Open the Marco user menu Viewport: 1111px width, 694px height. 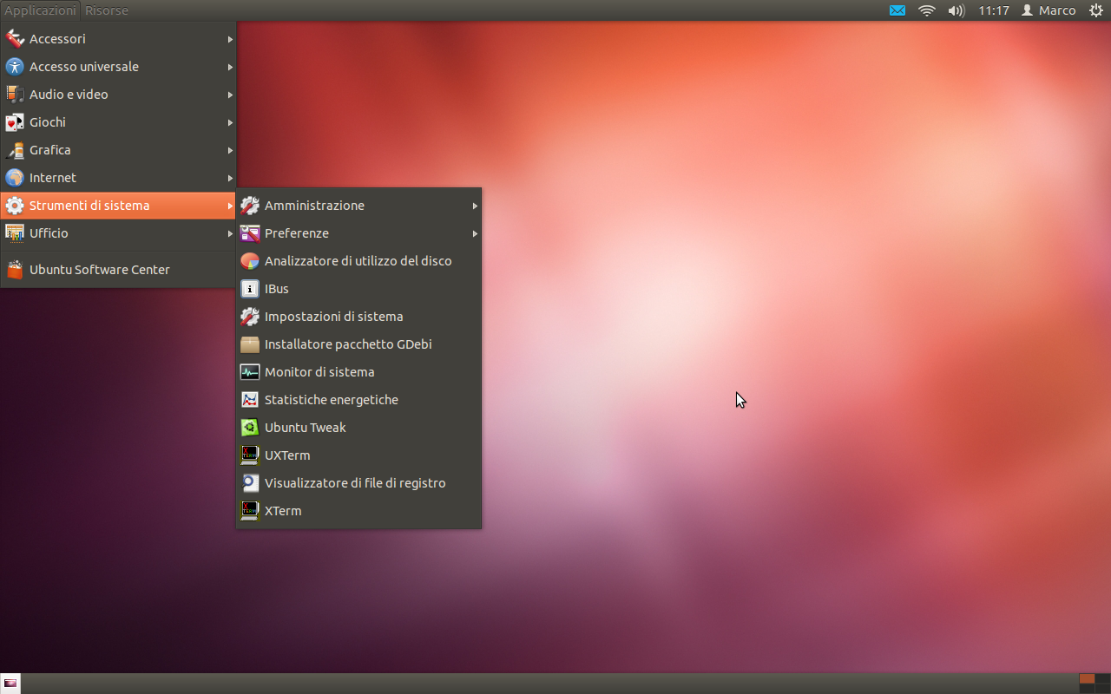click(1049, 10)
